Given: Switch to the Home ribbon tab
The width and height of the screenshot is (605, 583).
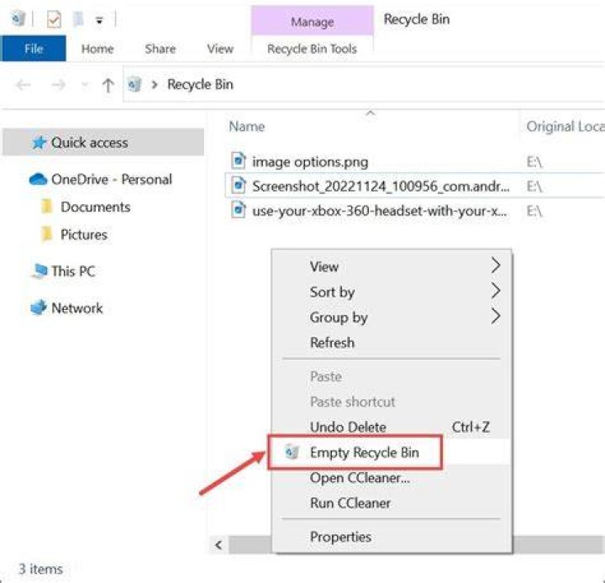Looking at the screenshot, I should coord(97,49).
